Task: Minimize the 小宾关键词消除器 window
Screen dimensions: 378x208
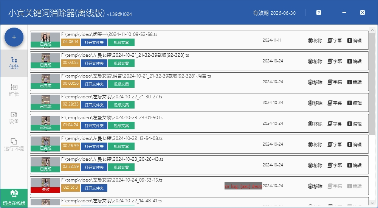Action: point(344,12)
